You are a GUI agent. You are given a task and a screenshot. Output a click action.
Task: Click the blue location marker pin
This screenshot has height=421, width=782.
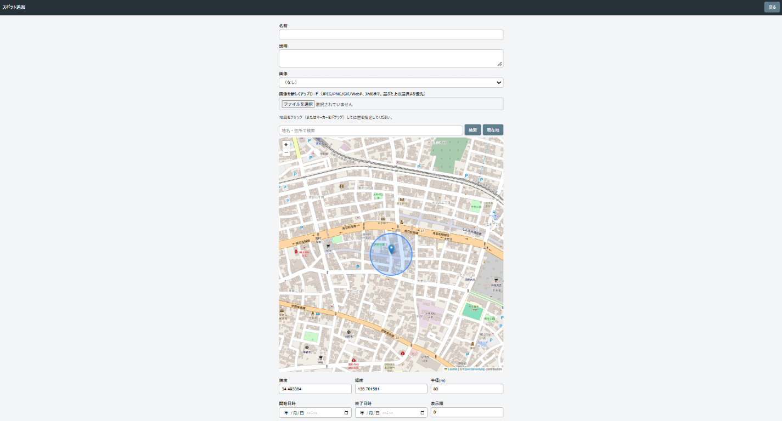click(x=391, y=250)
